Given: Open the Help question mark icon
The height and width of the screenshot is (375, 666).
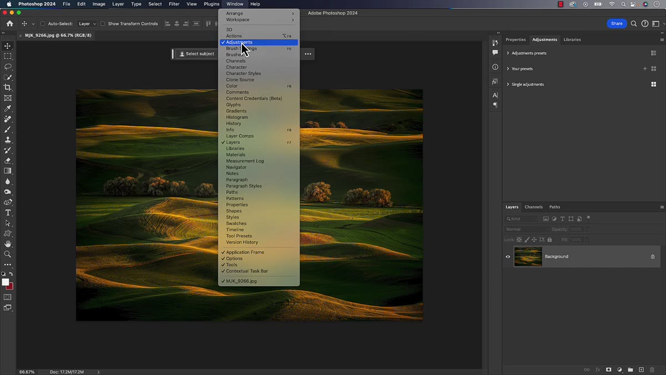Looking at the screenshot, I should [645, 24].
